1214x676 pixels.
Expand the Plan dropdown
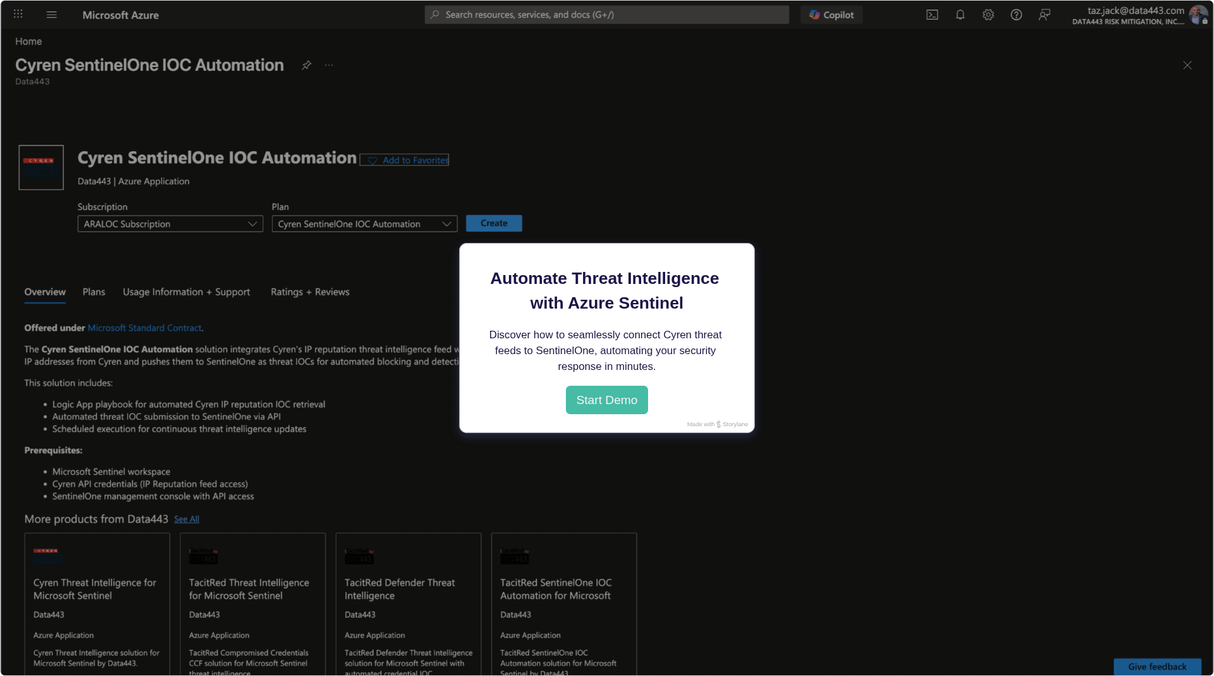pos(364,224)
